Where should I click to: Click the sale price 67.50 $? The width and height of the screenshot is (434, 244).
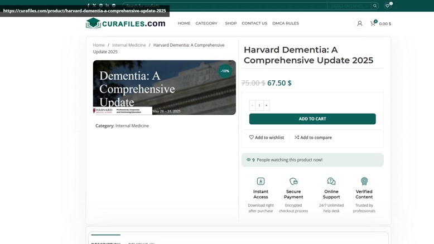[279, 83]
